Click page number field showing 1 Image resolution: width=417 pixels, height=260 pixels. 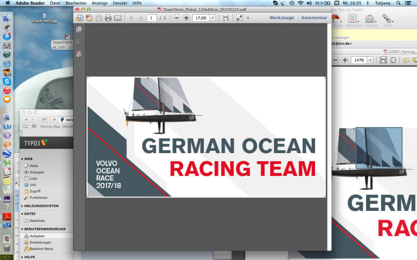point(151,18)
